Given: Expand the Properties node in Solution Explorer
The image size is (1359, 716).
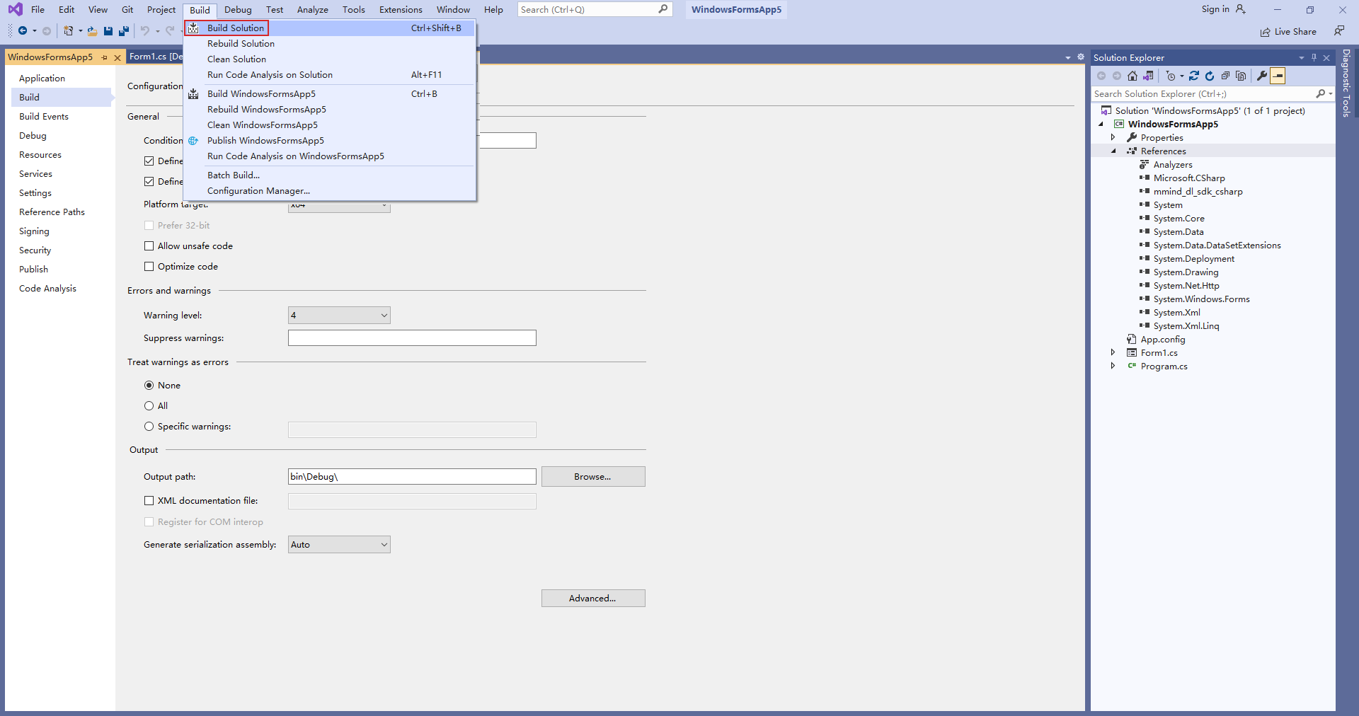Looking at the screenshot, I should click(x=1113, y=137).
